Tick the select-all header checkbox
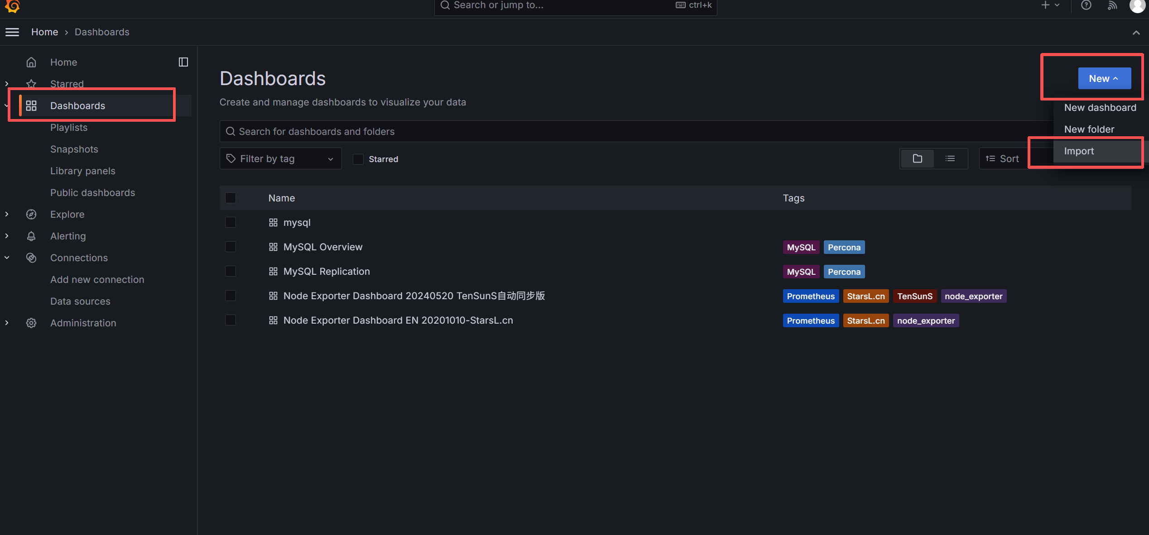Image resolution: width=1149 pixels, height=535 pixels. pyautogui.click(x=231, y=198)
